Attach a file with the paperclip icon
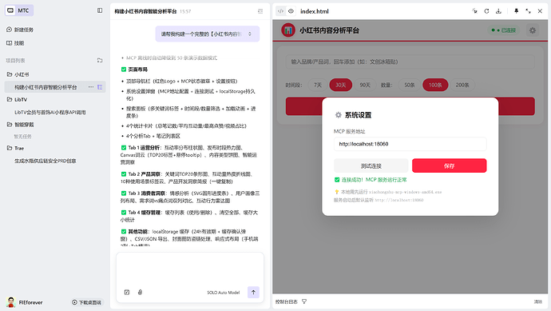 click(x=140, y=292)
